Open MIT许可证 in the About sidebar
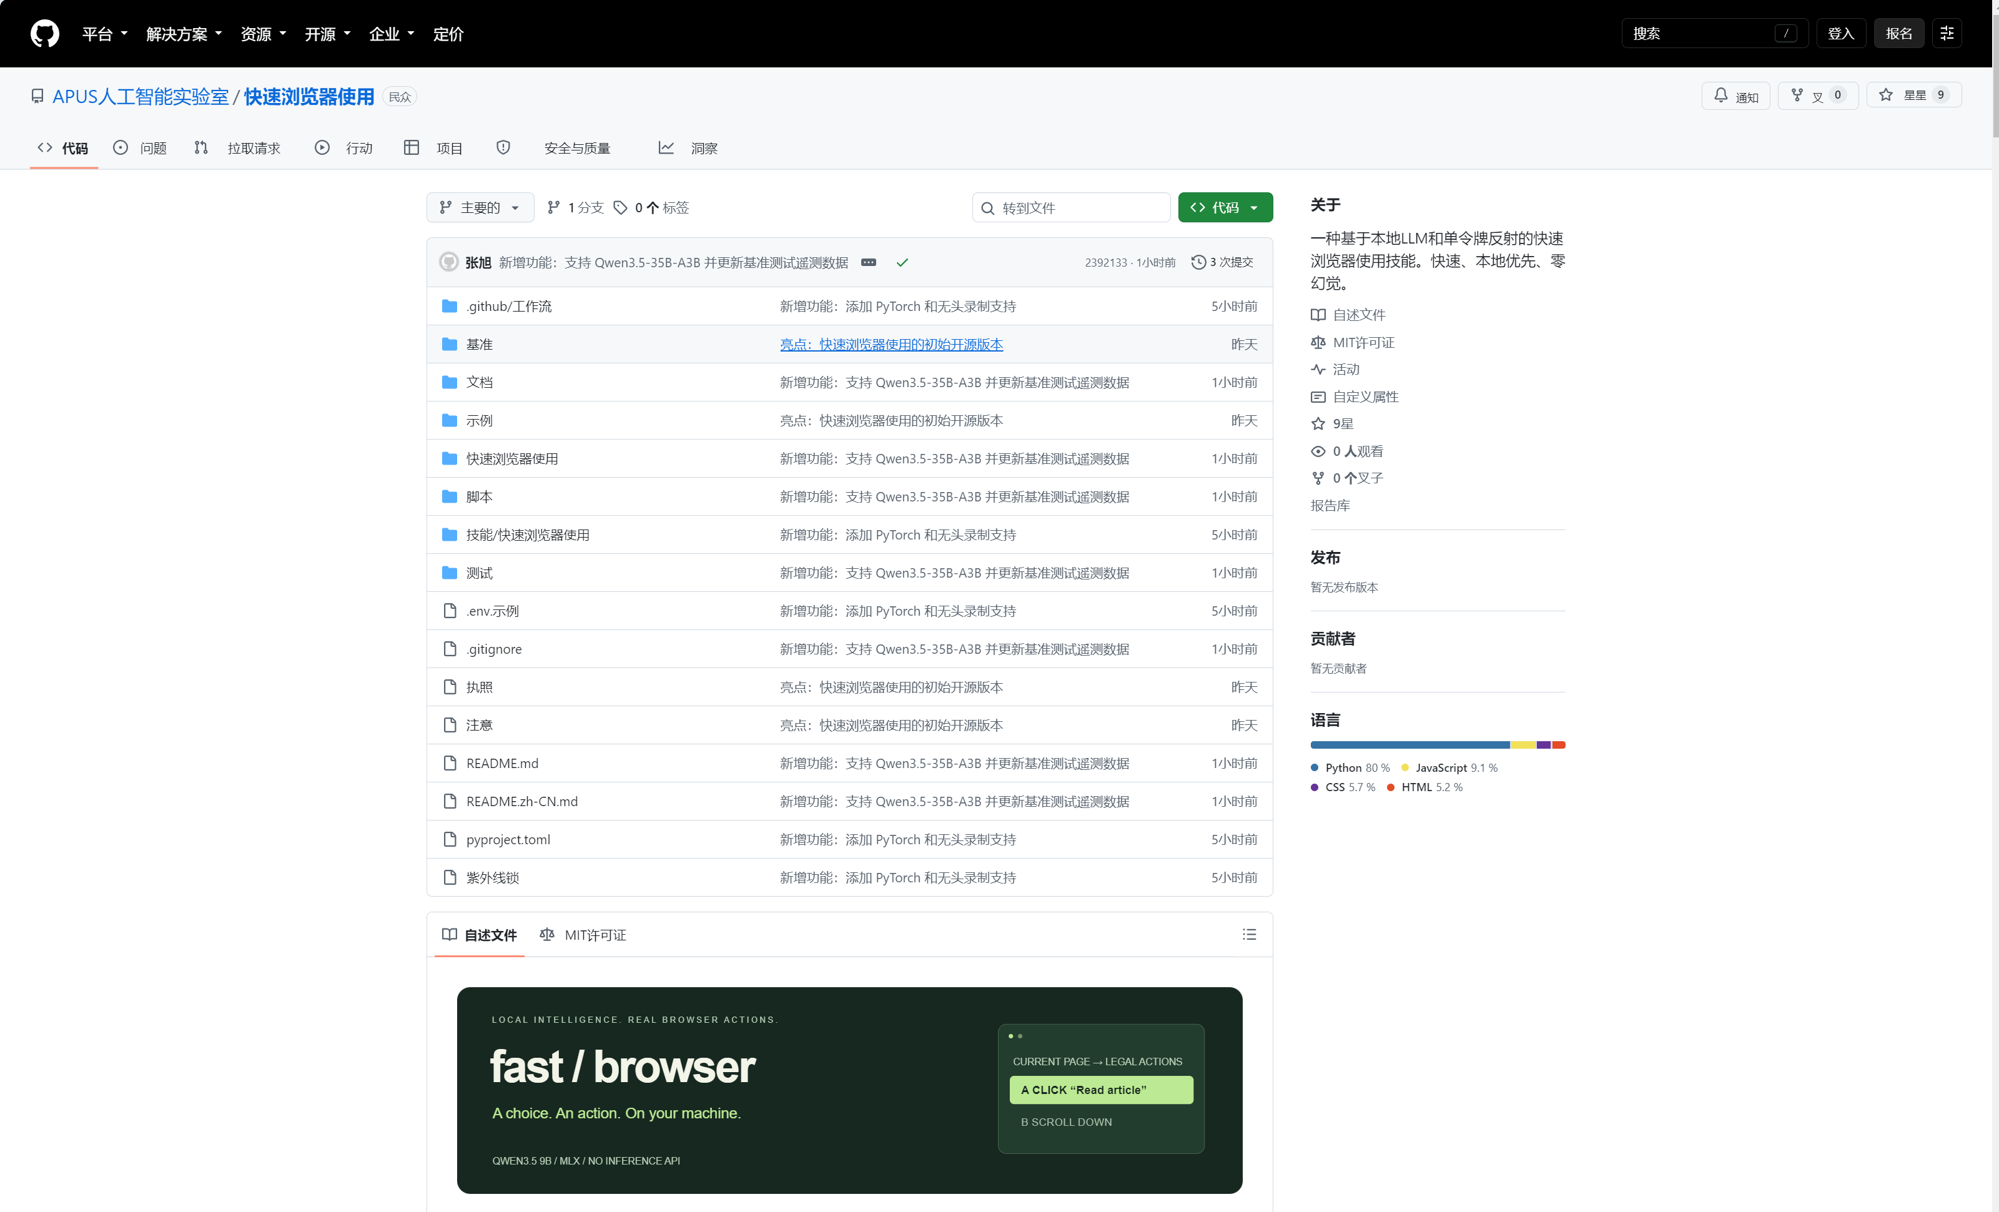This screenshot has width=1999, height=1212. [x=1353, y=342]
